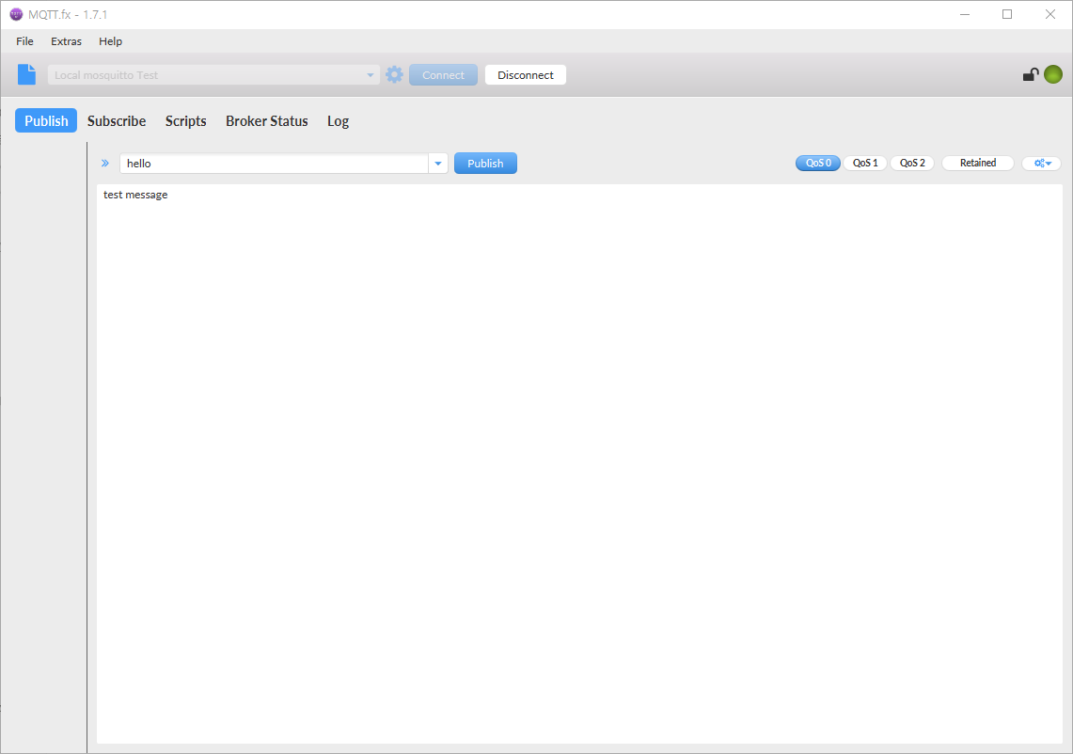
Task: Publish the message to topic hello
Action: coord(485,163)
